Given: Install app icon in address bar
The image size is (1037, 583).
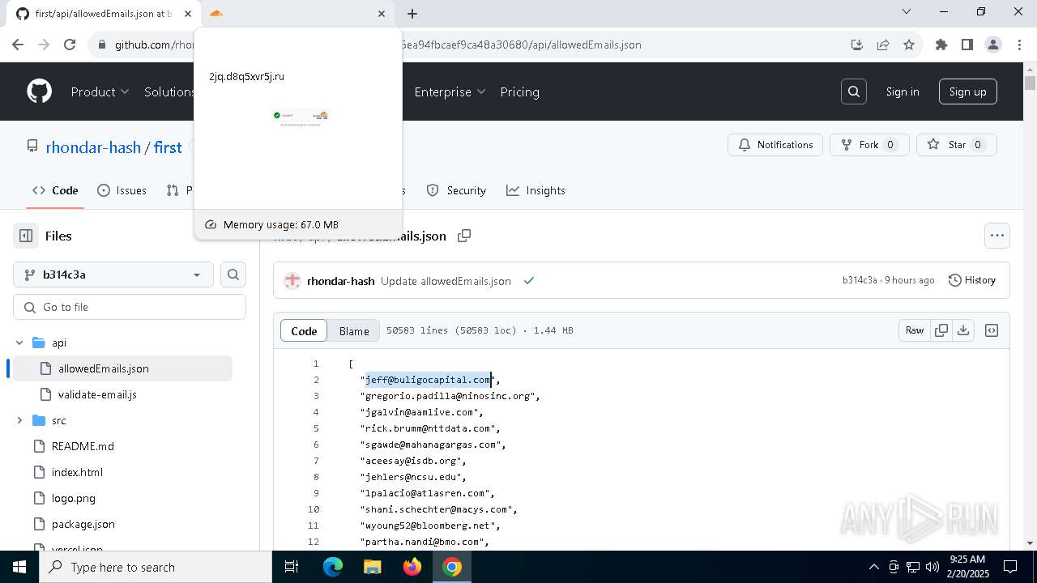Looking at the screenshot, I should pyautogui.click(x=857, y=45).
